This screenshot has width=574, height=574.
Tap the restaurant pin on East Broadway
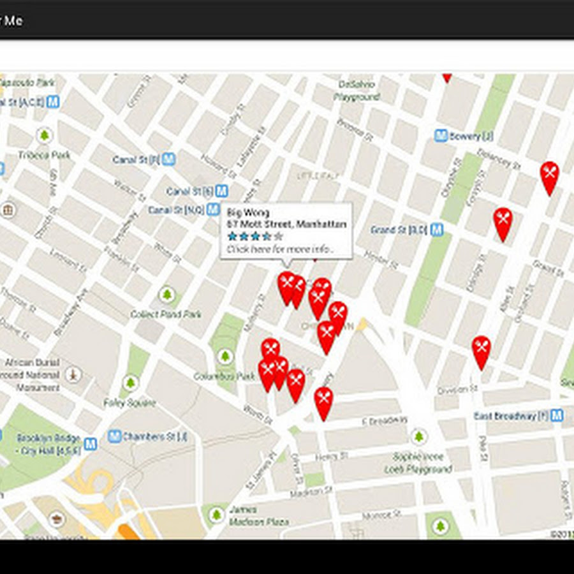point(323,404)
